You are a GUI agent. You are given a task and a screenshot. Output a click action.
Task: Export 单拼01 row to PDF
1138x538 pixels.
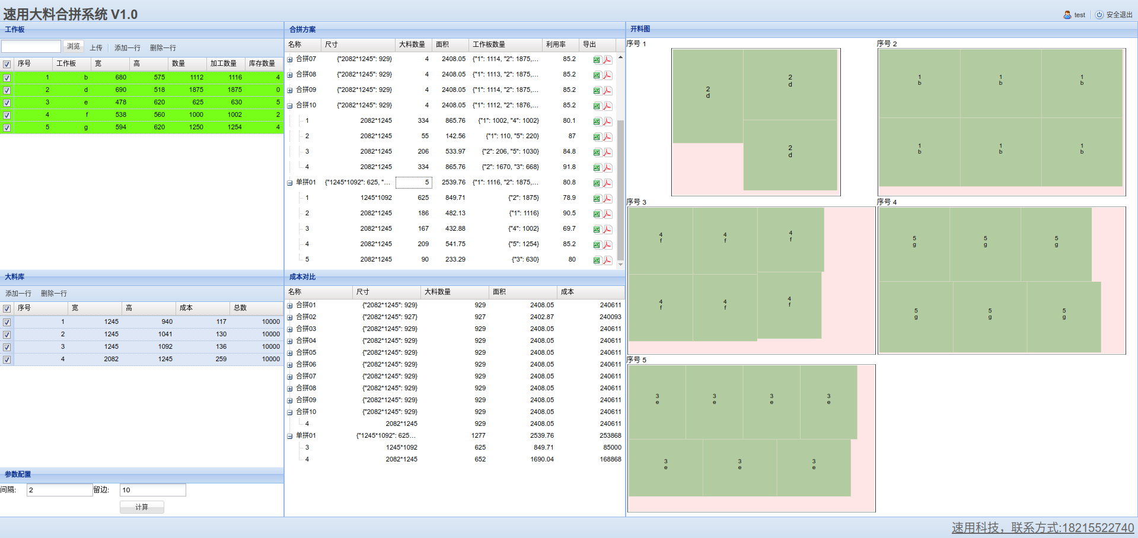pos(607,183)
